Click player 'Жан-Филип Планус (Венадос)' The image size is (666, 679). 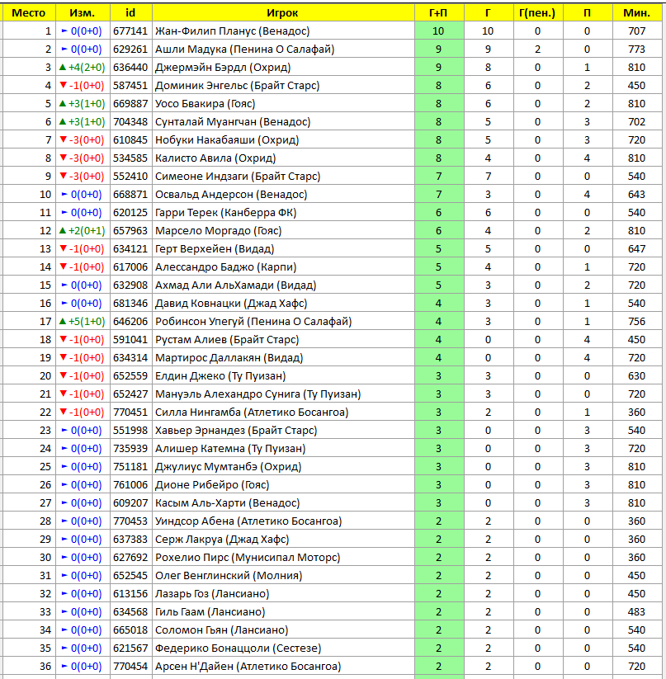233,31
